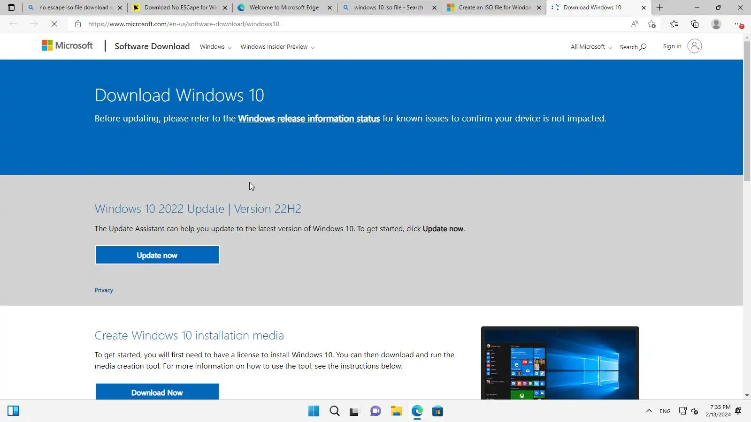Close the 'Welcome to Microsoft Edge' tab
751x422 pixels.
[330, 8]
